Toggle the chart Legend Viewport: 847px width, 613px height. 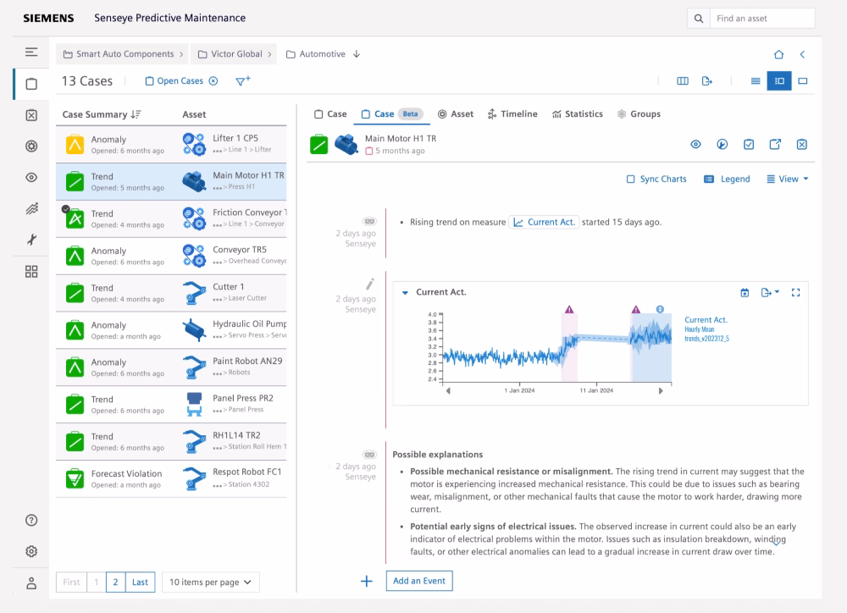[727, 179]
